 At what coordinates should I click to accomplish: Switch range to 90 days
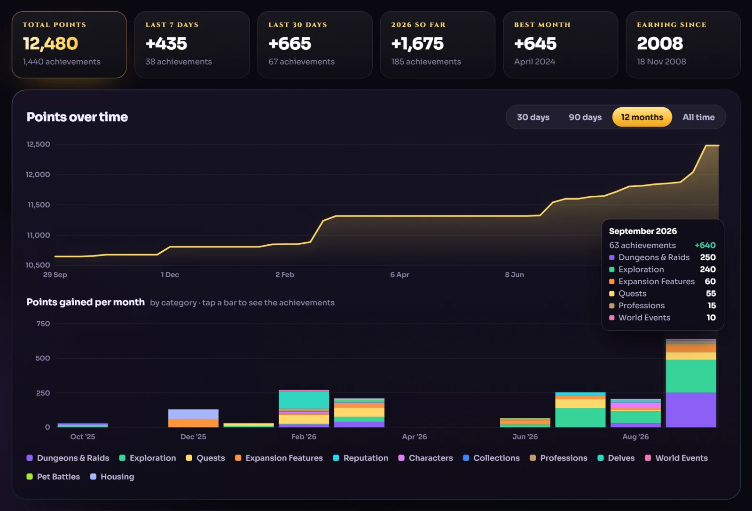pyautogui.click(x=585, y=117)
